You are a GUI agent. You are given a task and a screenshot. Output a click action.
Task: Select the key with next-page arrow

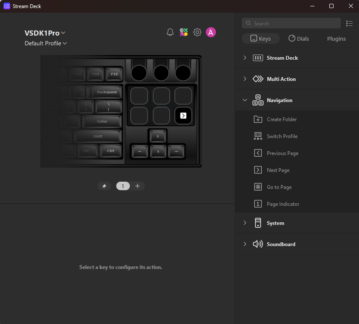[x=183, y=116]
